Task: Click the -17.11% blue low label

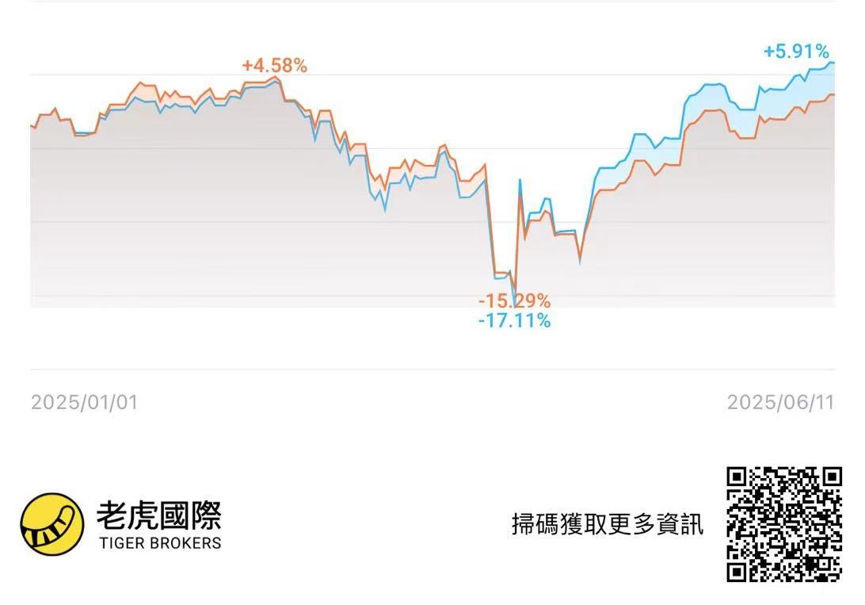Action: [x=514, y=320]
